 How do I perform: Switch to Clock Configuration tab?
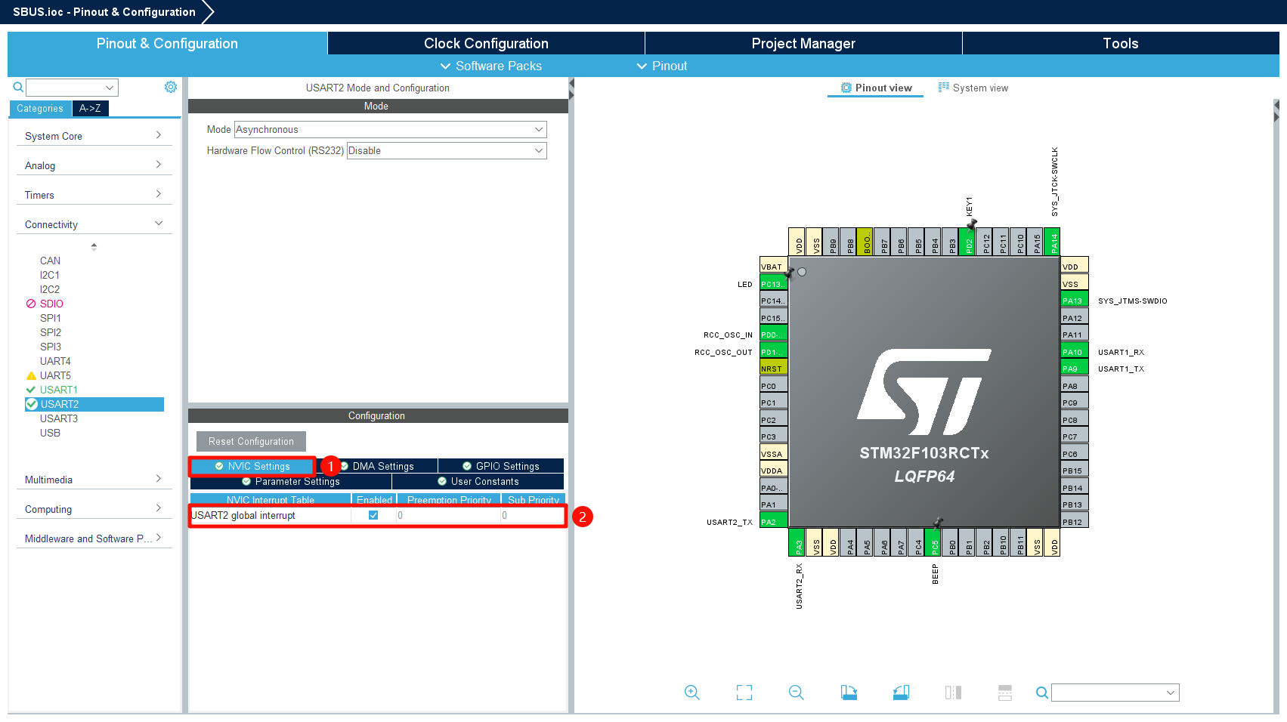486,43
